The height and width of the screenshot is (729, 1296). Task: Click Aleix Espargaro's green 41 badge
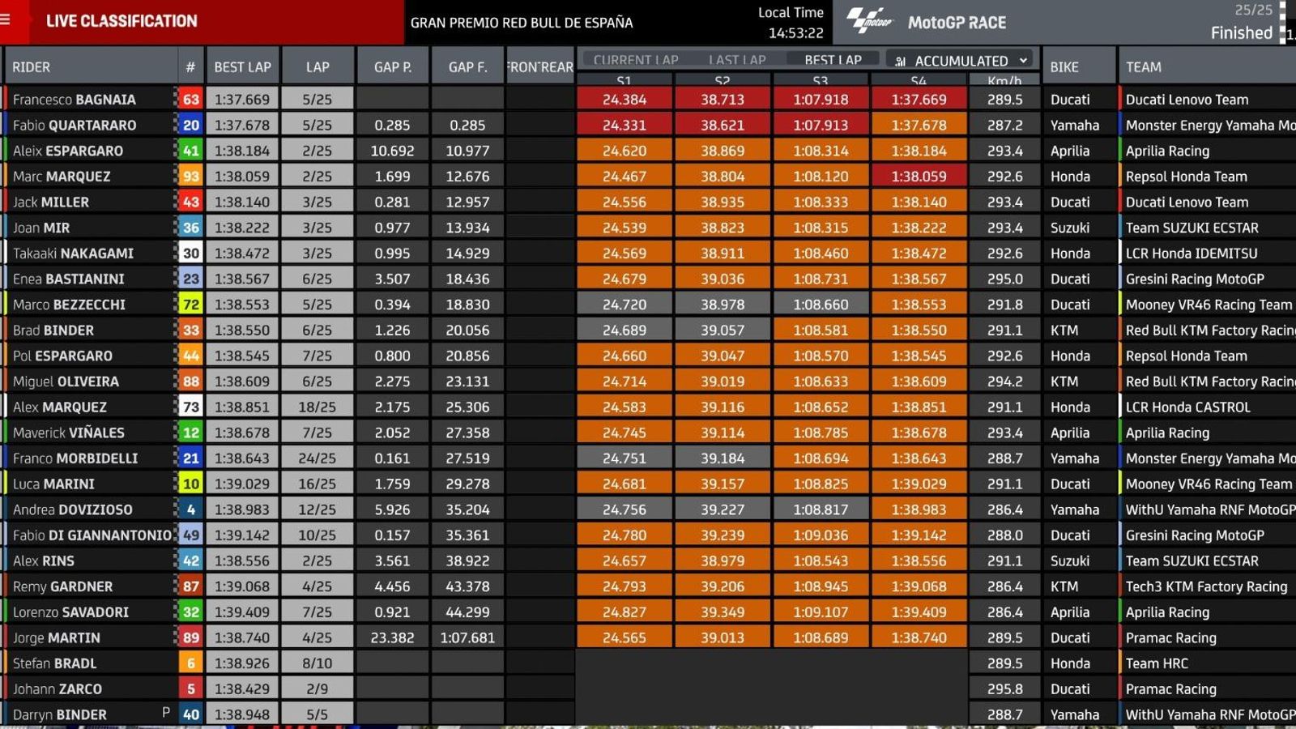pos(190,151)
